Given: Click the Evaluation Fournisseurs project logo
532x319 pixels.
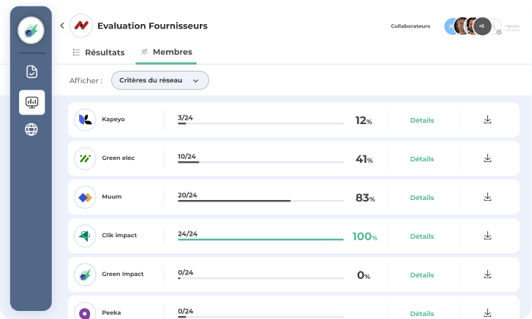Looking at the screenshot, I should tap(80, 26).
